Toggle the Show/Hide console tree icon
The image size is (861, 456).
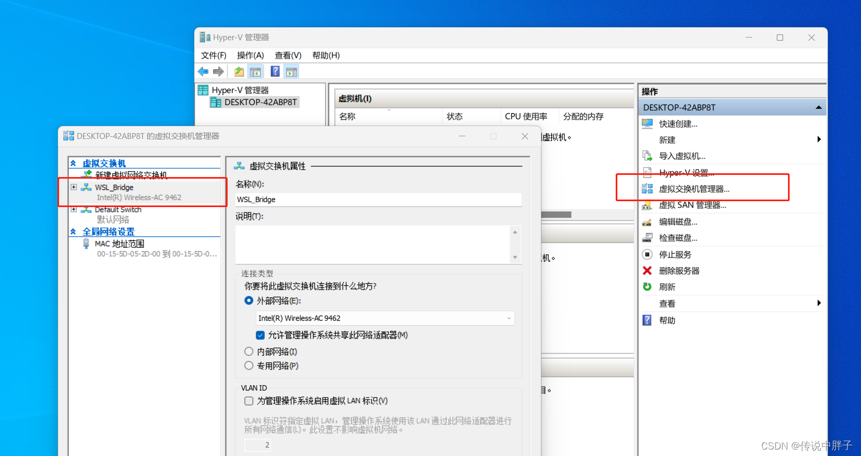tap(256, 71)
